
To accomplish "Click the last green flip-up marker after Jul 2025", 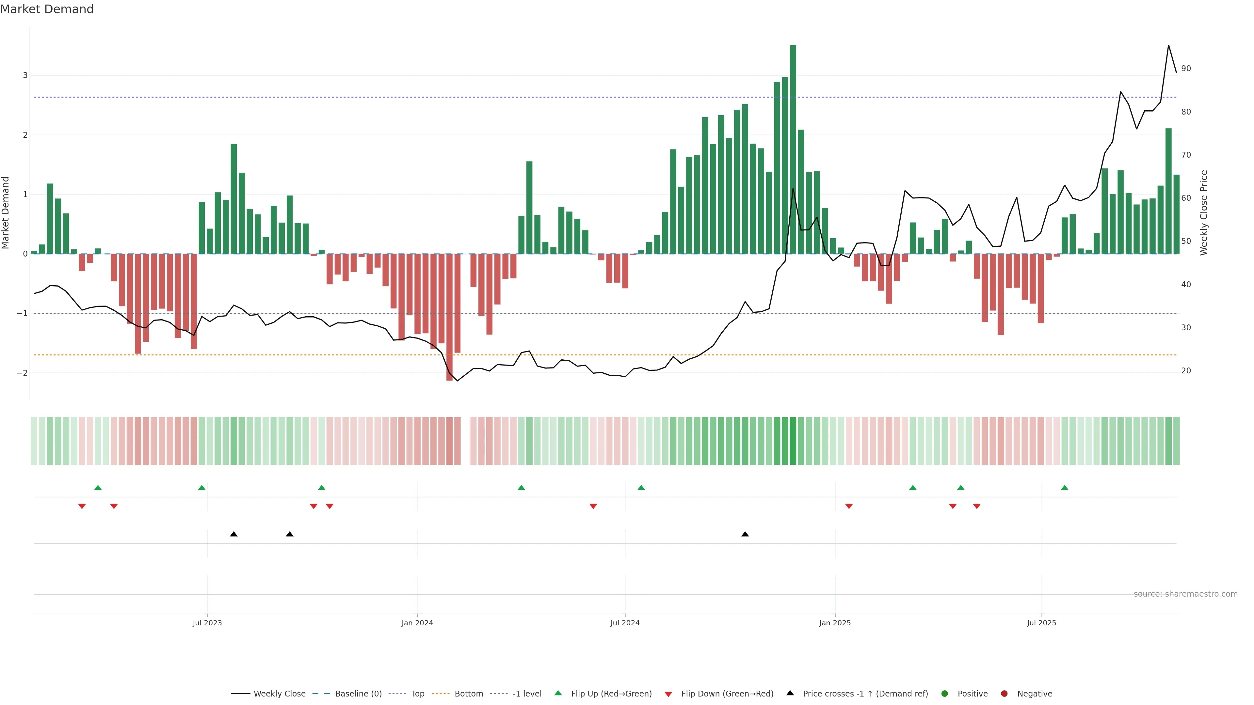I will pyautogui.click(x=1065, y=488).
